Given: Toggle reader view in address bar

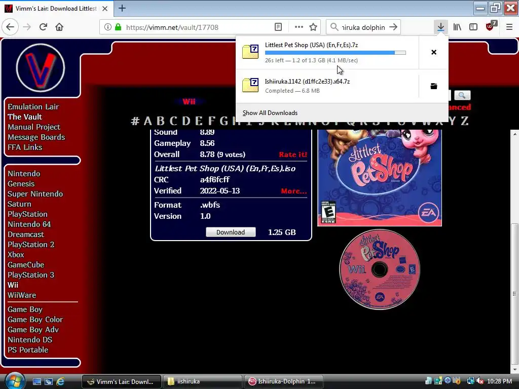Looking at the screenshot, I should 278,27.
